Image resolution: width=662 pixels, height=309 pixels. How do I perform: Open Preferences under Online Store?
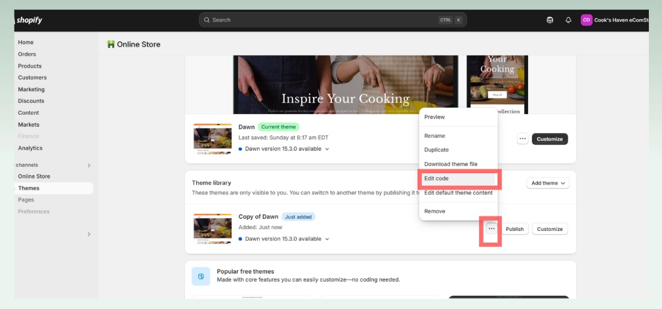[x=33, y=211]
